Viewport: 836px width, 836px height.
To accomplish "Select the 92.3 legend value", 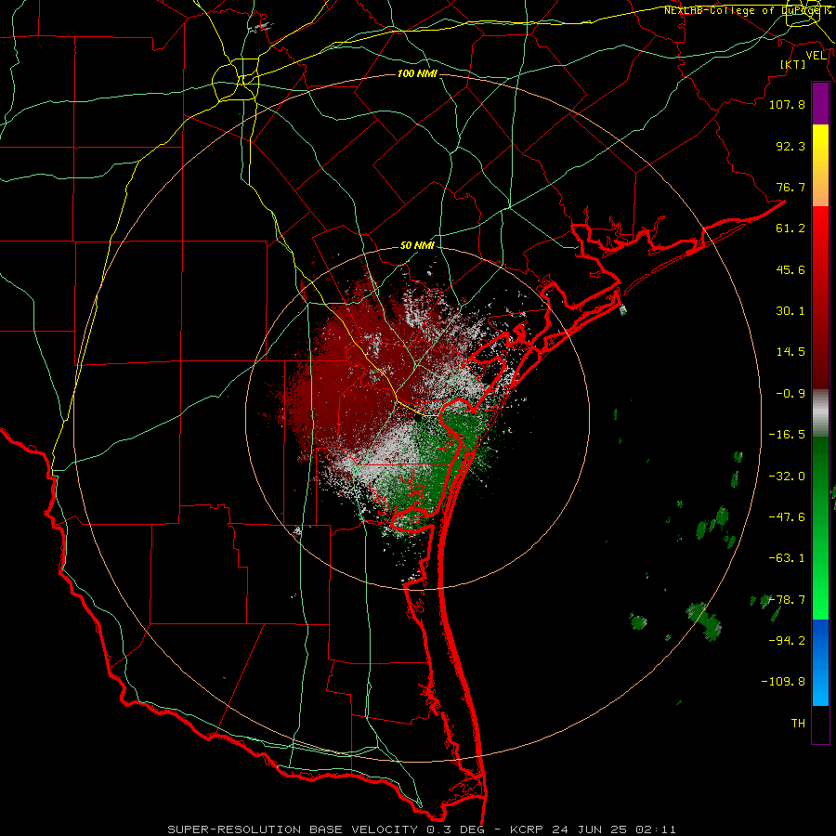I will 790,146.
